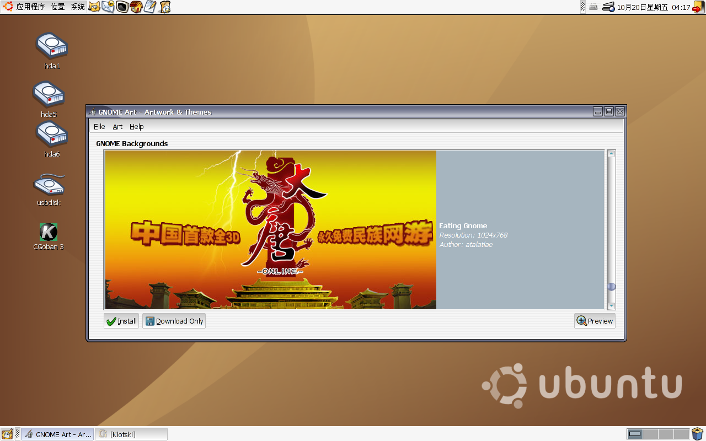Switch to the fourth workspace in pager
706x441 pixels.
[681, 434]
